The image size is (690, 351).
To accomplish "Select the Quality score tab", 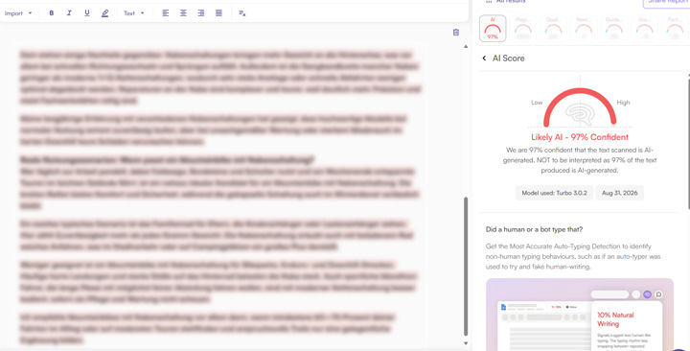I will pos(553,29).
